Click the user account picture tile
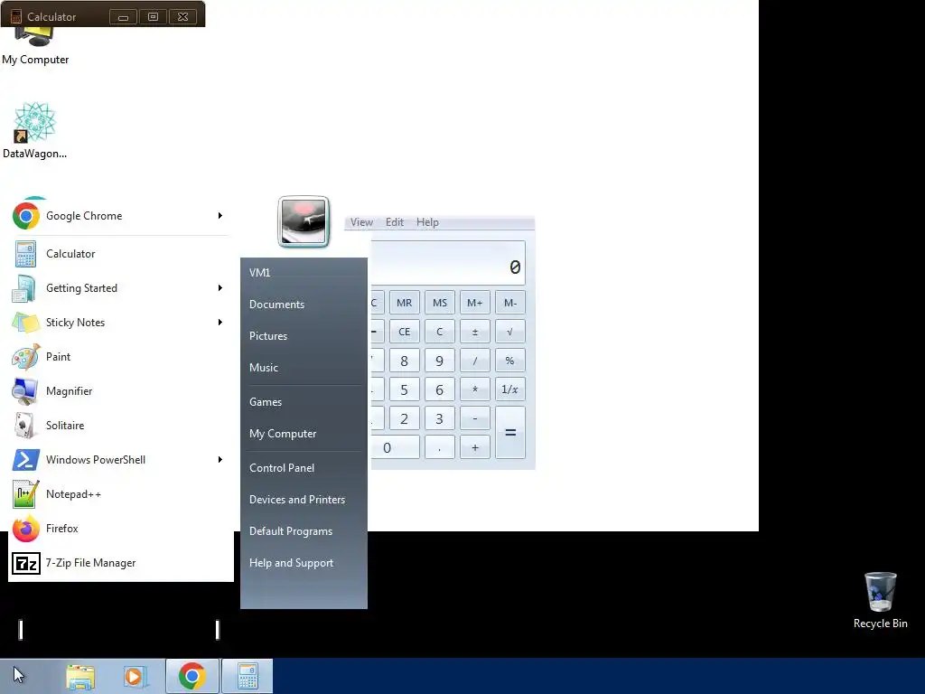 (304, 221)
